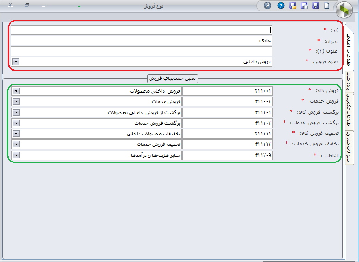Open the green application logo menu button

(x=344, y=10)
